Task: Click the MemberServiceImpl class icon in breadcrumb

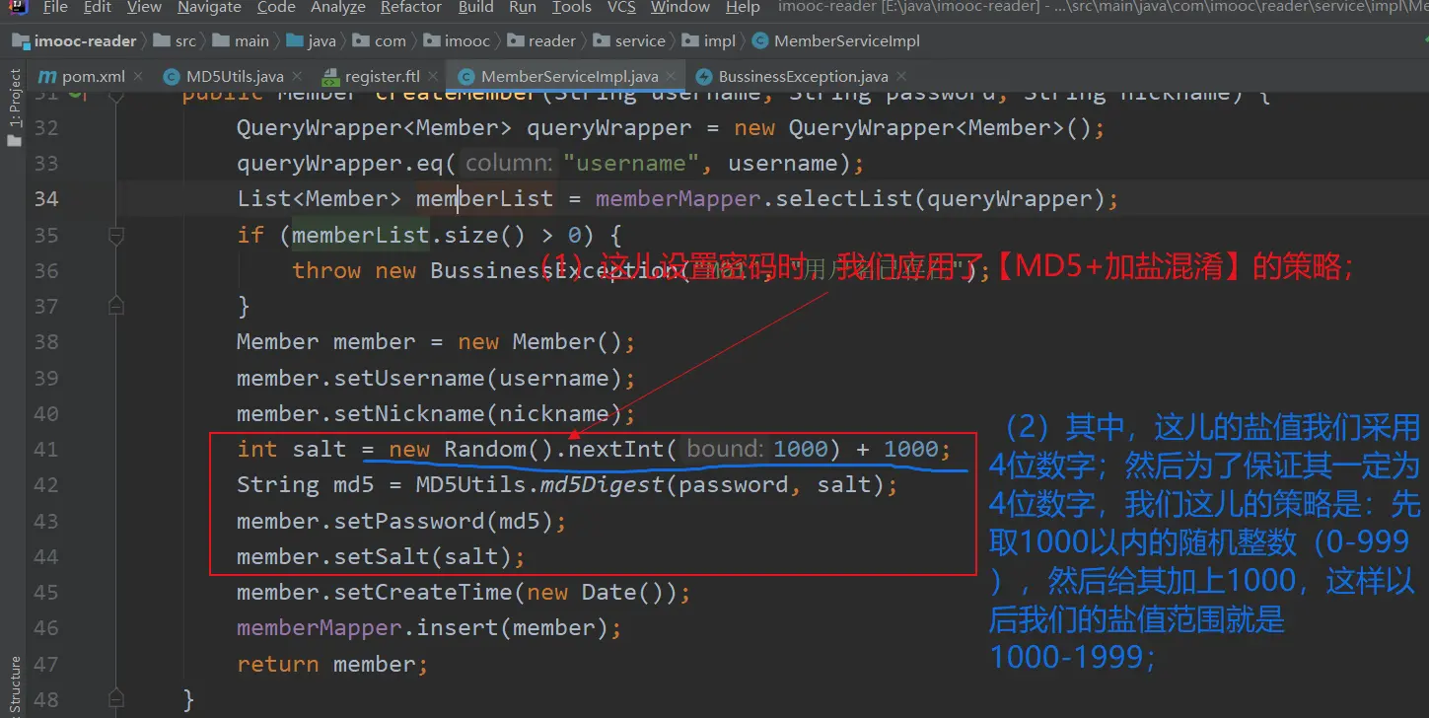Action: click(x=759, y=40)
